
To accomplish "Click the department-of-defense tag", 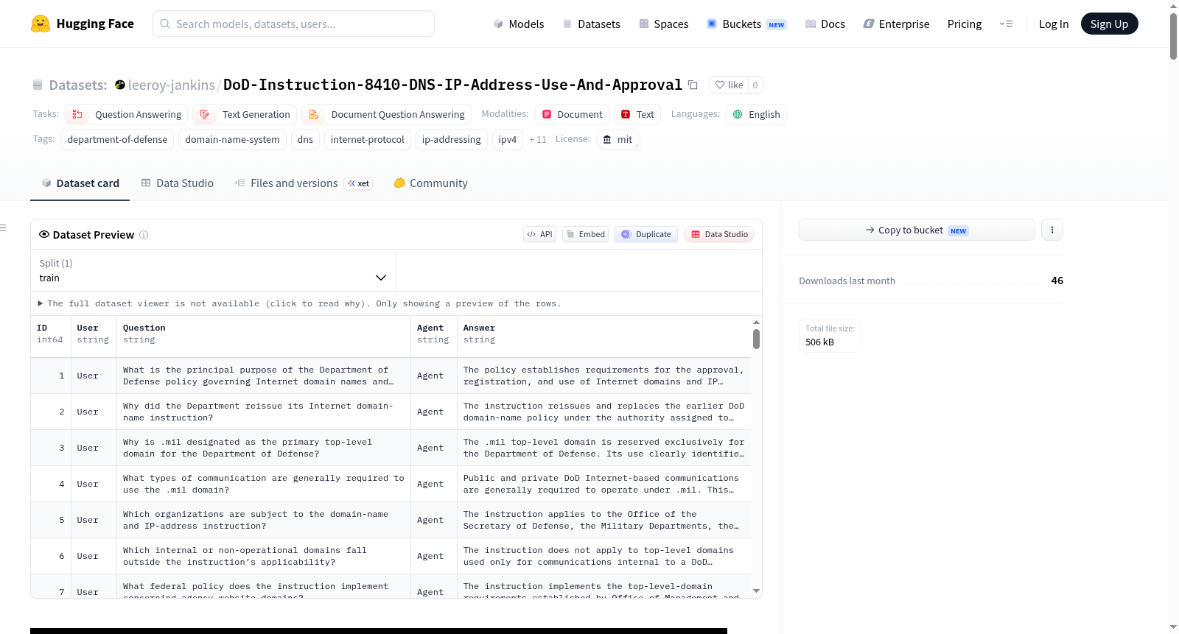I will 117,139.
